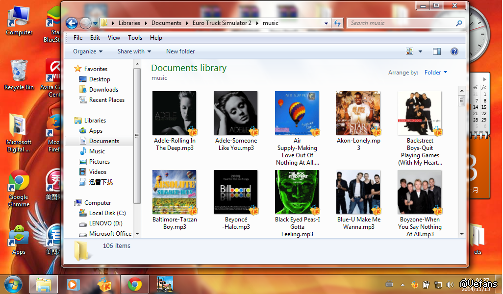Open the change view options dropdown arrow

421,51
